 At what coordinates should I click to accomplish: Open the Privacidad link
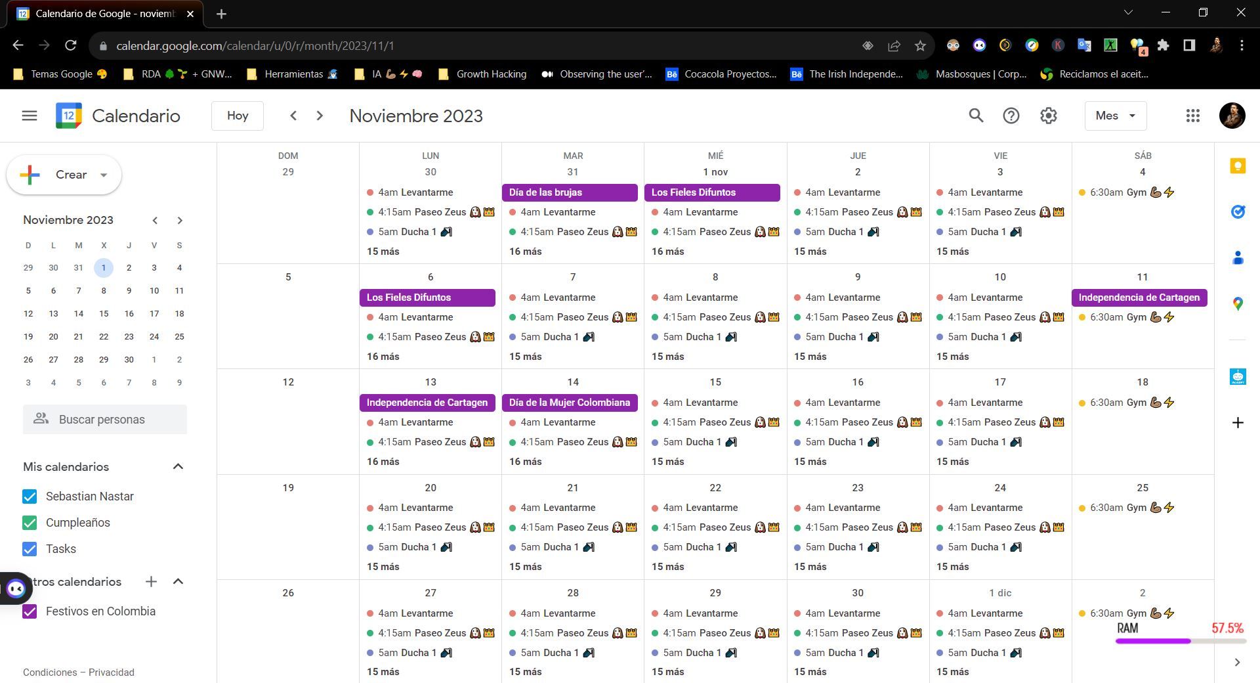(x=112, y=672)
